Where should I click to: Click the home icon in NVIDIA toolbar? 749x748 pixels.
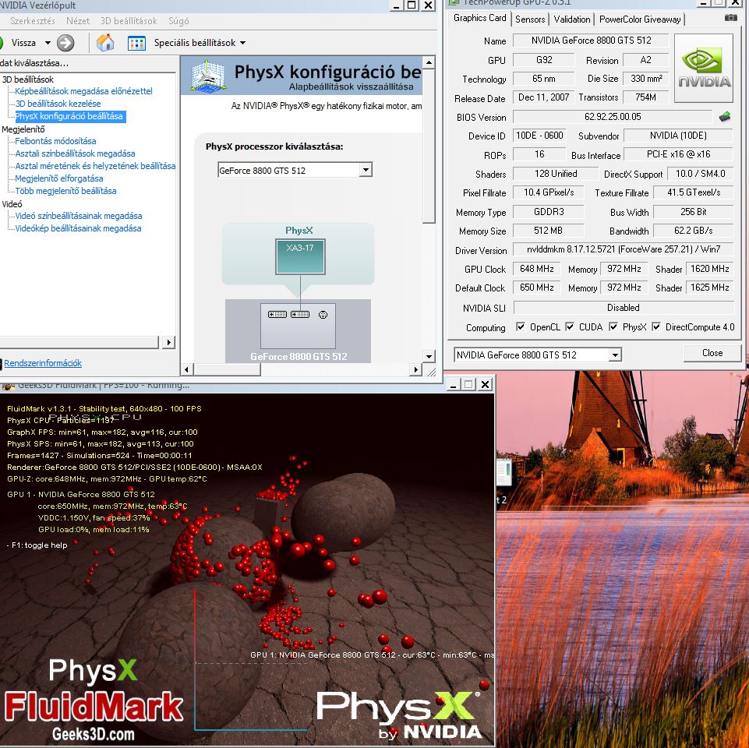(105, 43)
